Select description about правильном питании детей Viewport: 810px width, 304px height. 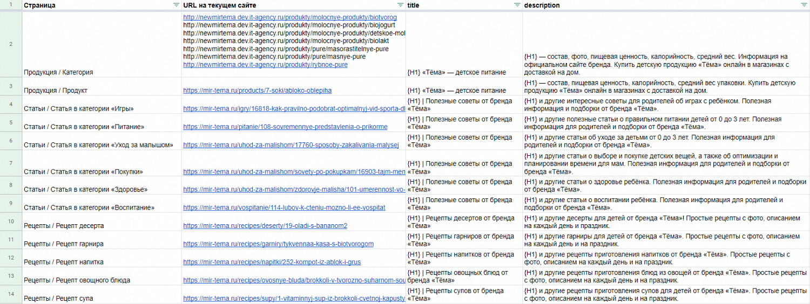[x=666, y=123]
